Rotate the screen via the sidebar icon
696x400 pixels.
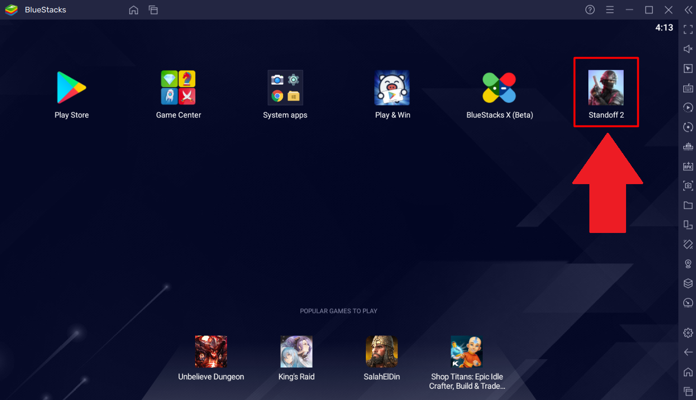[688, 127]
